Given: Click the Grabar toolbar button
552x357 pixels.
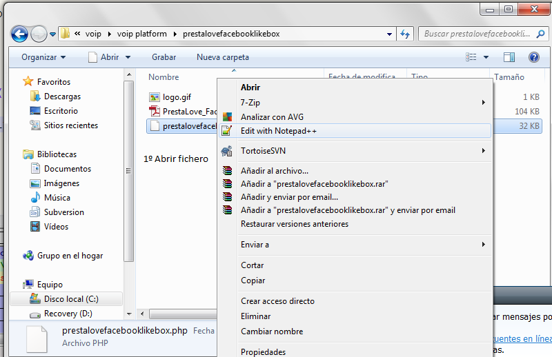Looking at the screenshot, I should (x=164, y=57).
